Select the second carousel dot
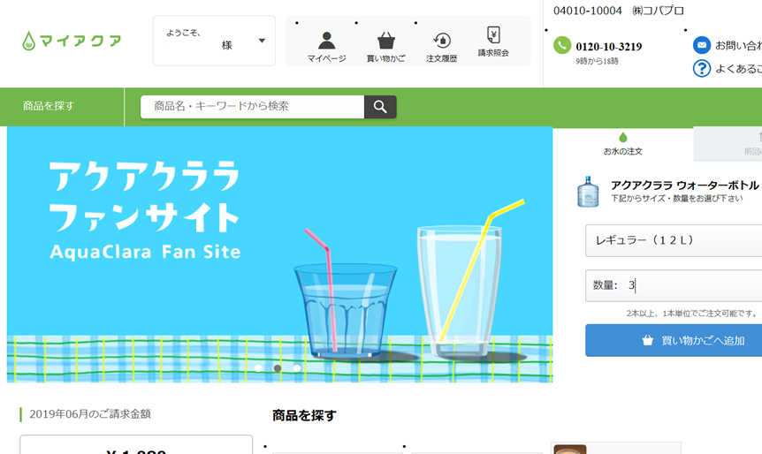This screenshot has width=762, height=454. (278, 368)
